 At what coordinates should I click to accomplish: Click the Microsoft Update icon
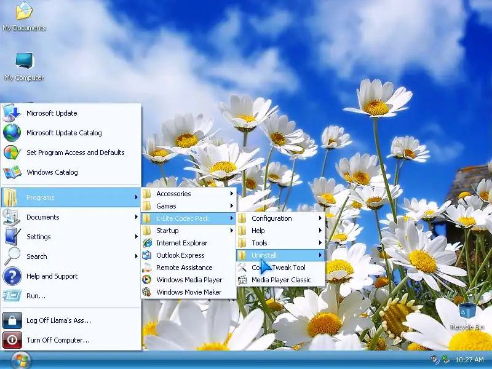12,113
